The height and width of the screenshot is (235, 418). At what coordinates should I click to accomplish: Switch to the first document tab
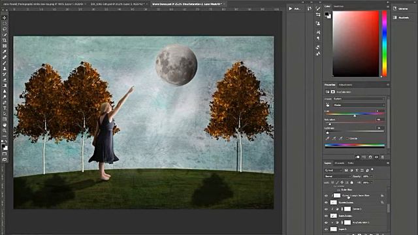[44, 4]
